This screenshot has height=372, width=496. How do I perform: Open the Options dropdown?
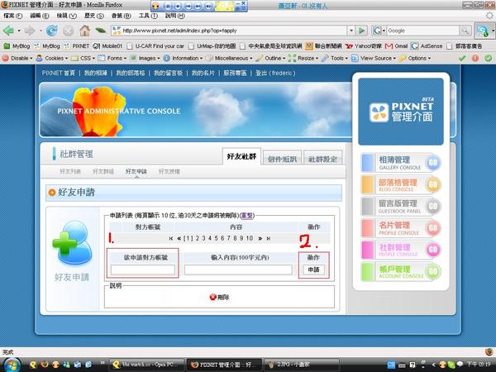[415, 58]
